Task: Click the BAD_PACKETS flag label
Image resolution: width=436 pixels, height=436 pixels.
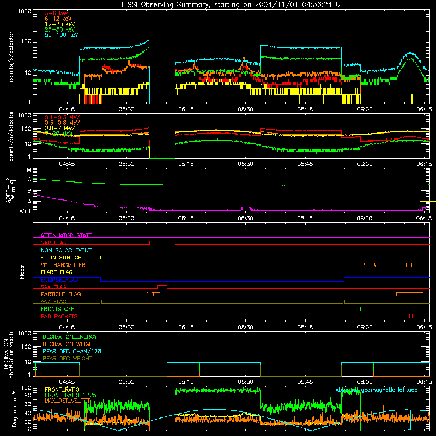Action: [x=59, y=316]
